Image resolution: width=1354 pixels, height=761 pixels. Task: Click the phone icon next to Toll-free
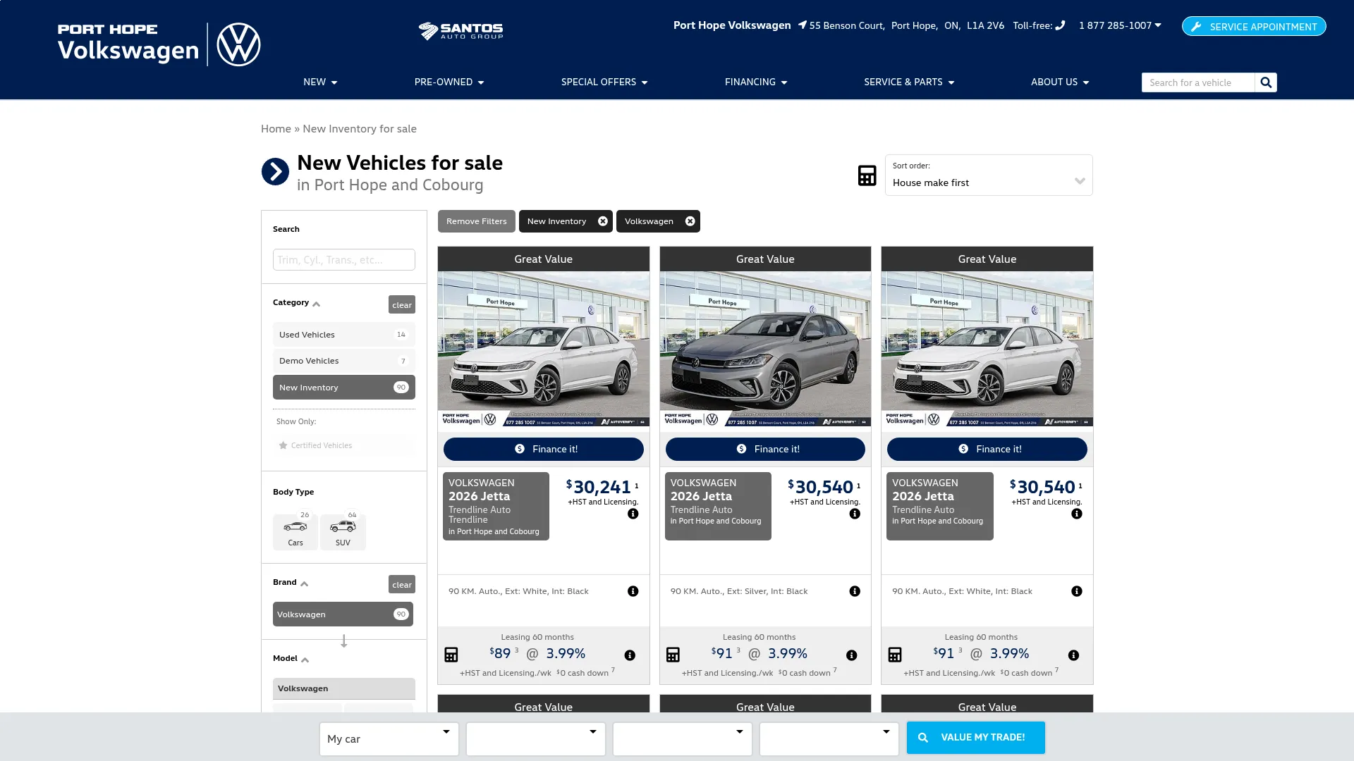[x=1060, y=25]
